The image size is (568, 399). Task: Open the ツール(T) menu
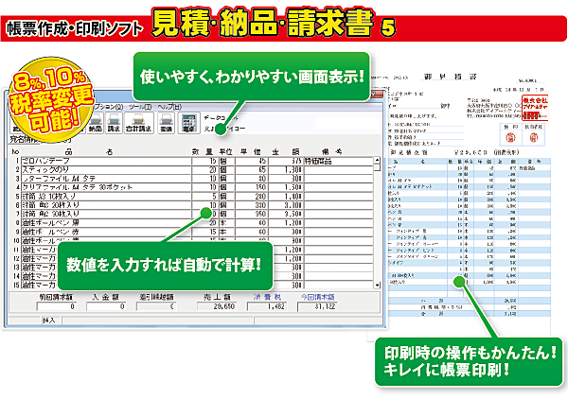click(x=146, y=106)
